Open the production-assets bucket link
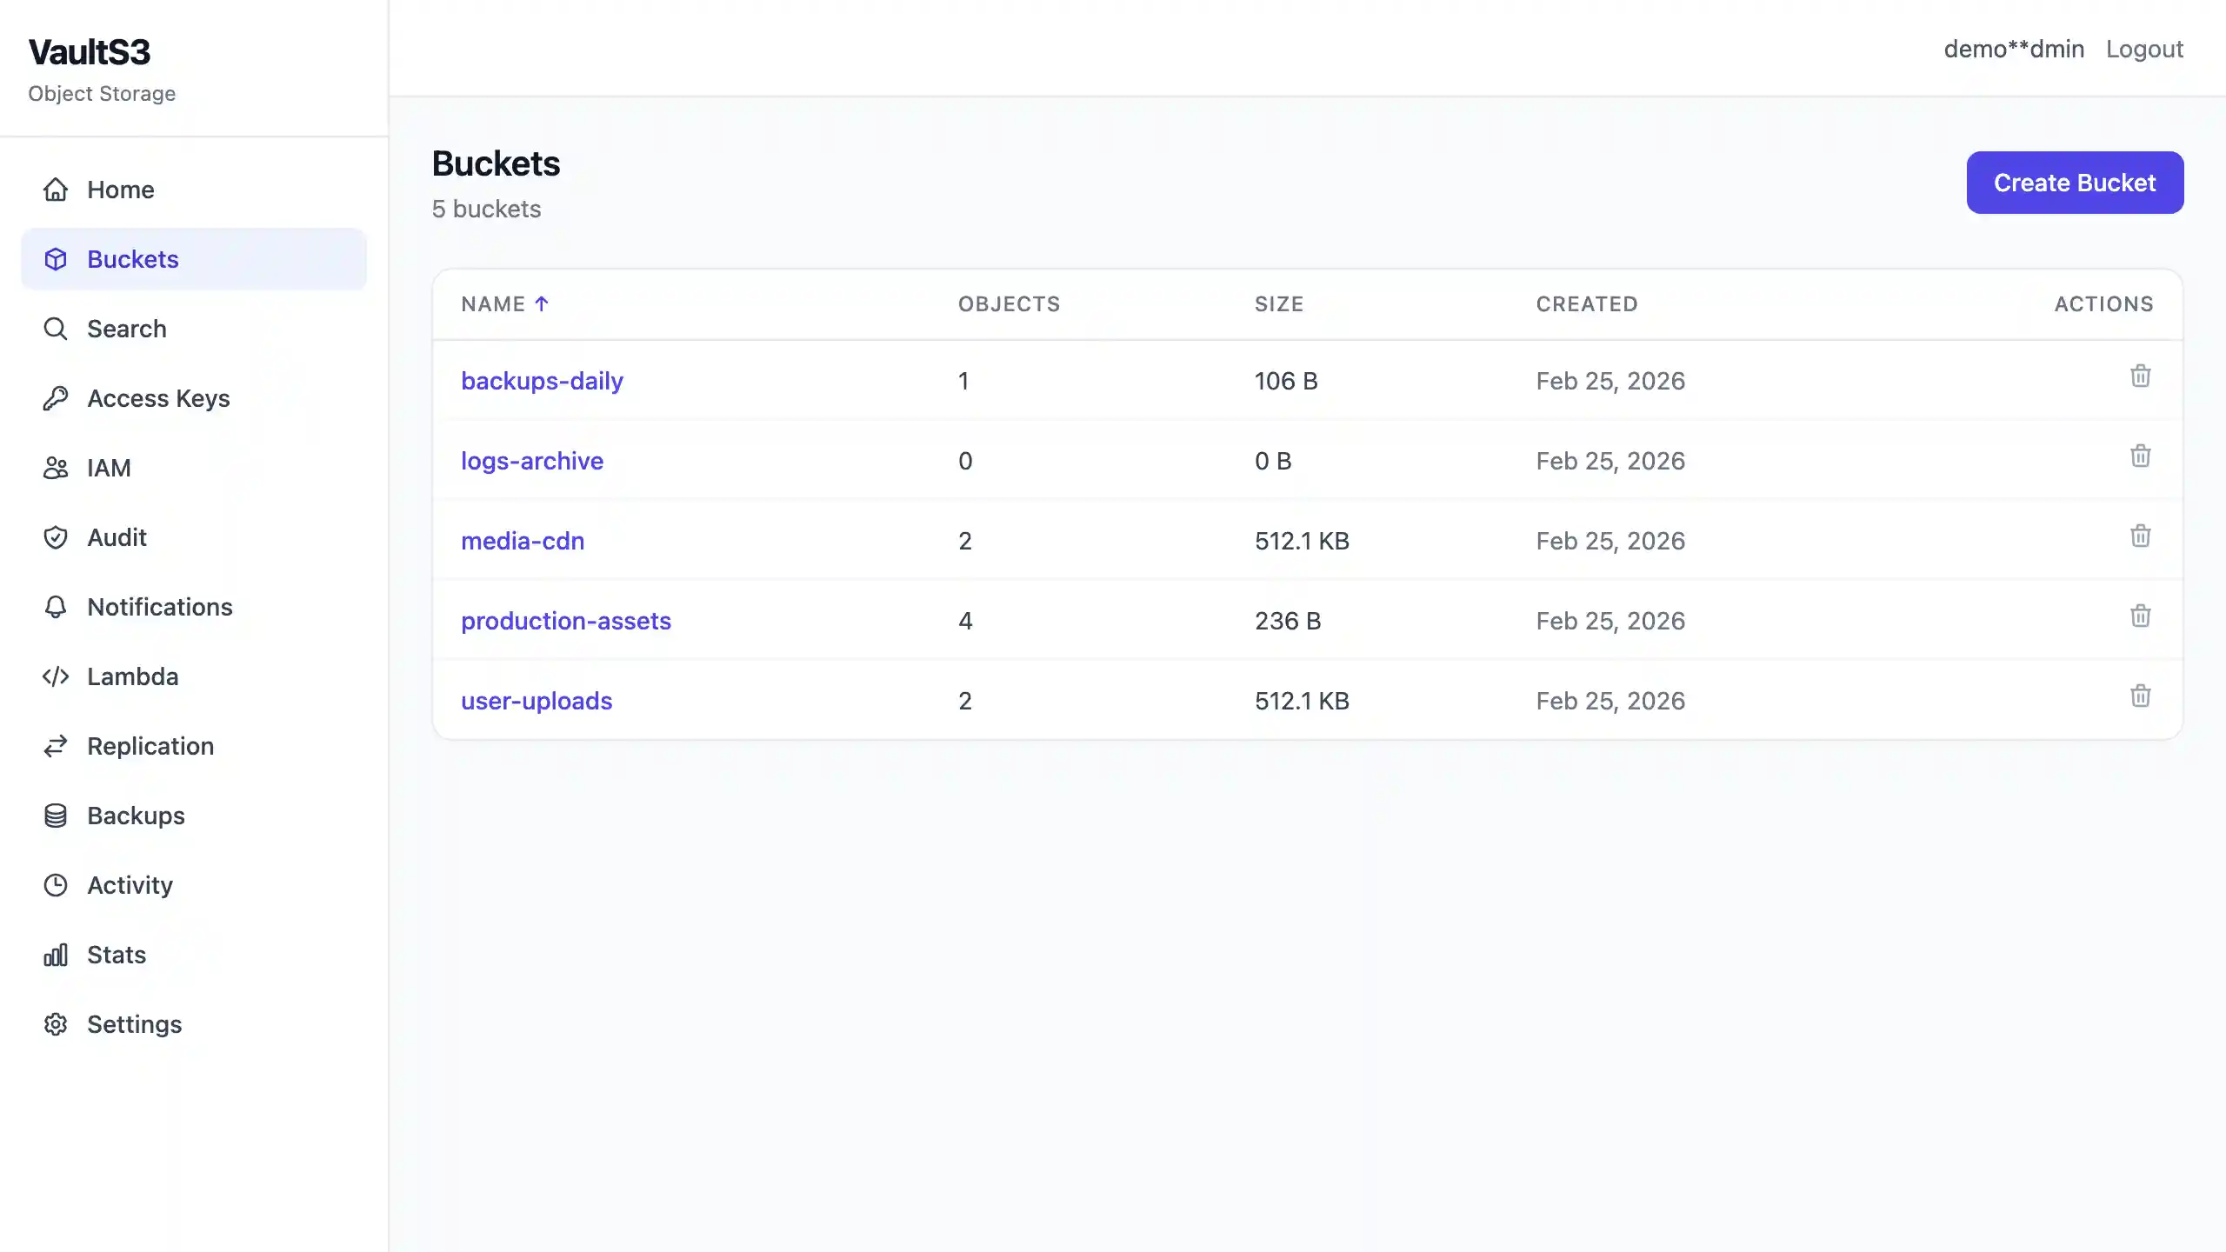 [565, 621]
